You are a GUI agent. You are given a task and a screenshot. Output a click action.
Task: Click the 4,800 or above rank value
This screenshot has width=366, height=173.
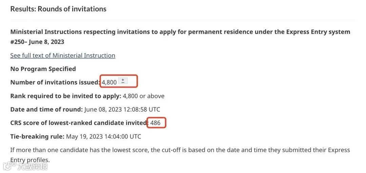144,96
